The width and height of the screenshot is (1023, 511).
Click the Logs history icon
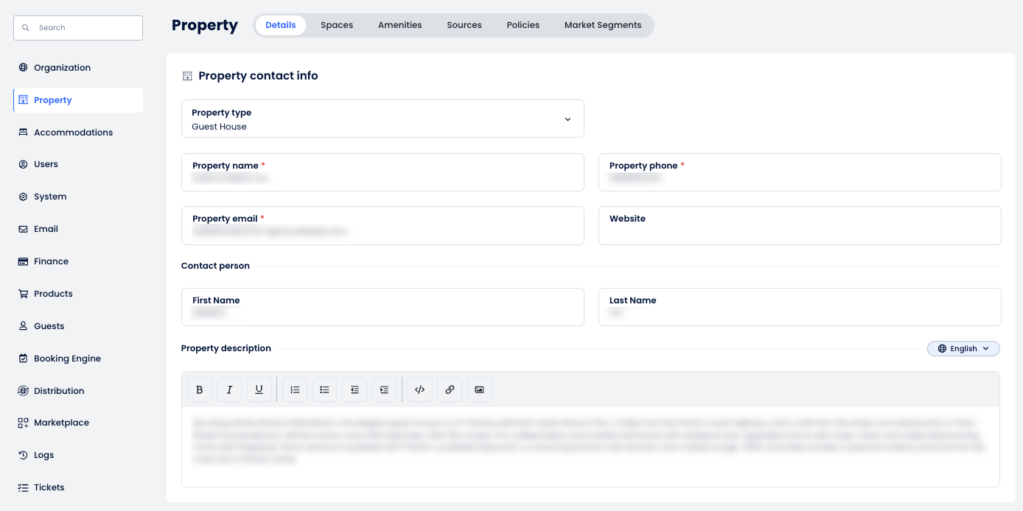pos(23,455)
